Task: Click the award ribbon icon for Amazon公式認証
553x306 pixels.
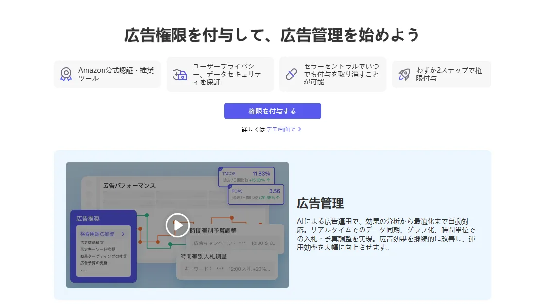Action: pos(66,74)
